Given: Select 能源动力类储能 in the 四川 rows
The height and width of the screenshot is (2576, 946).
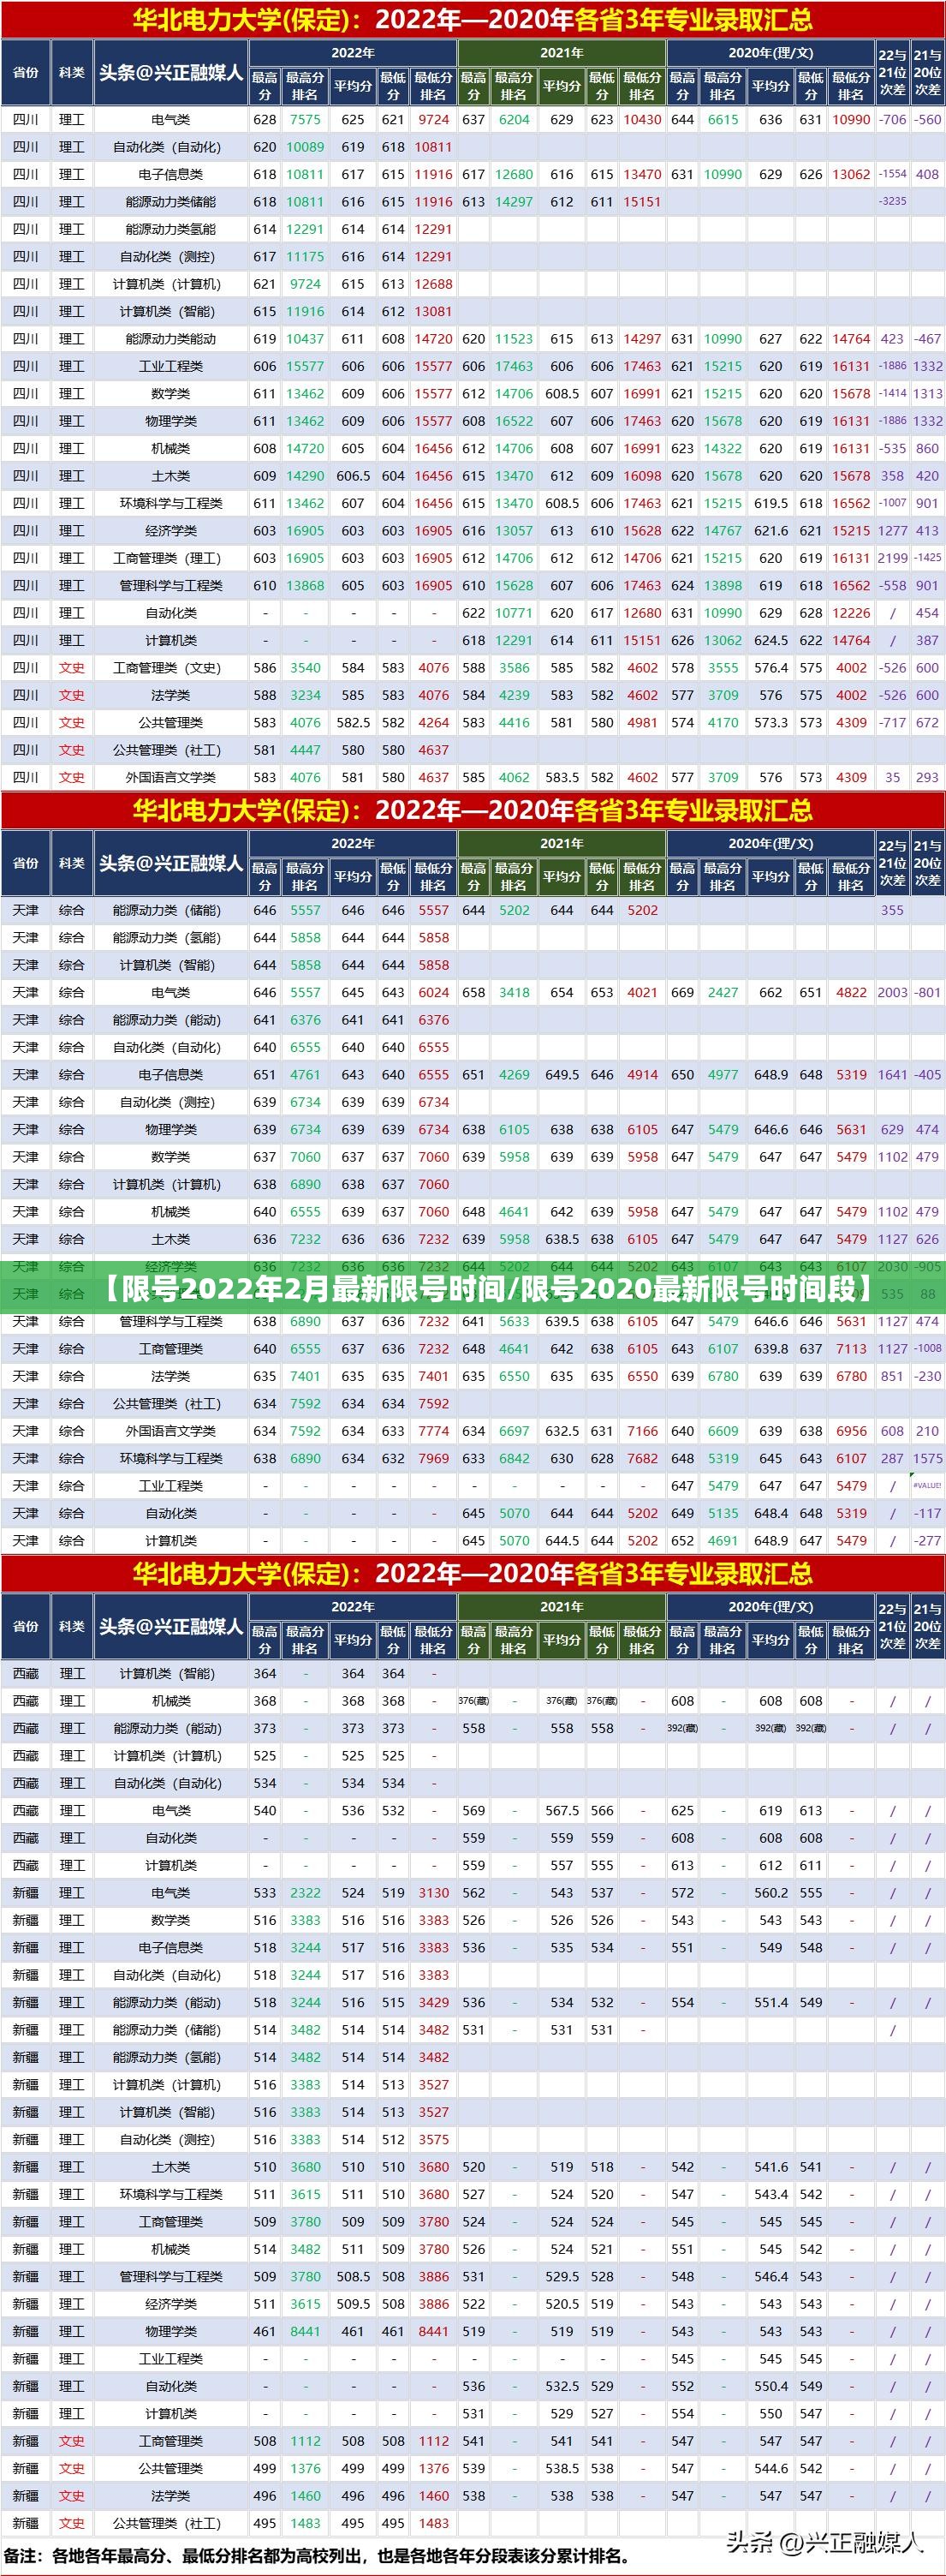Looking at the screenshot, I should 171,202.
